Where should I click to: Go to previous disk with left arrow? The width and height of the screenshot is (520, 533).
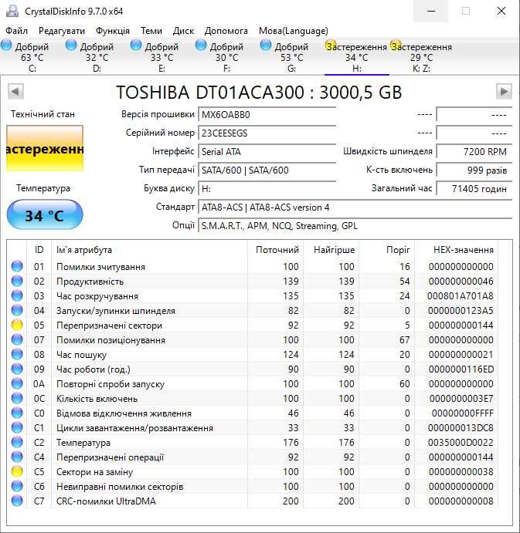pyautogui.click(x=15, y=92)
